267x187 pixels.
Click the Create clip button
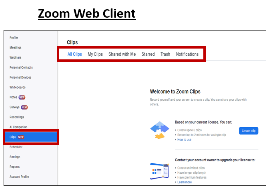tap(249, 131)
